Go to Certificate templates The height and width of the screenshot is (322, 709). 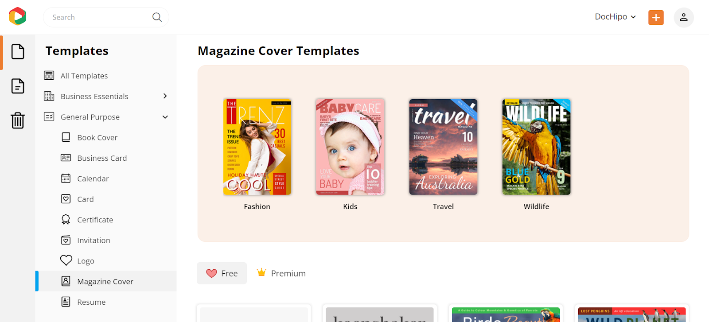(95, 220)
